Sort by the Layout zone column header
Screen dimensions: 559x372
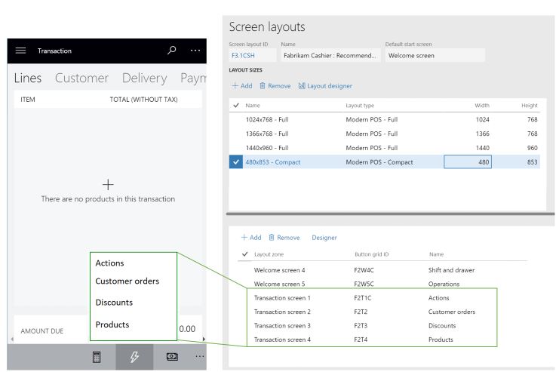coord(269,254)
